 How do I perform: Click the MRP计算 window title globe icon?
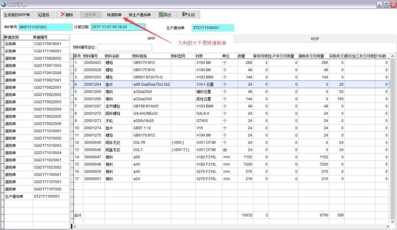tap(4, 5)
